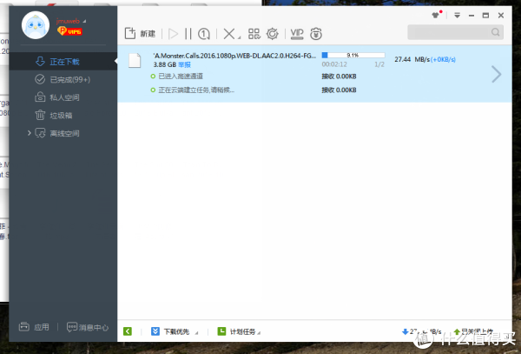
Task: Open settings with the gear icon
Action: [x=273, y=34]
